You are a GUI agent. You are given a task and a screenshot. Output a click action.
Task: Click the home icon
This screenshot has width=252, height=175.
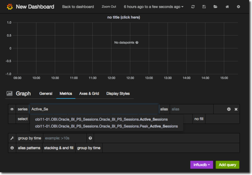coord(227,7)
